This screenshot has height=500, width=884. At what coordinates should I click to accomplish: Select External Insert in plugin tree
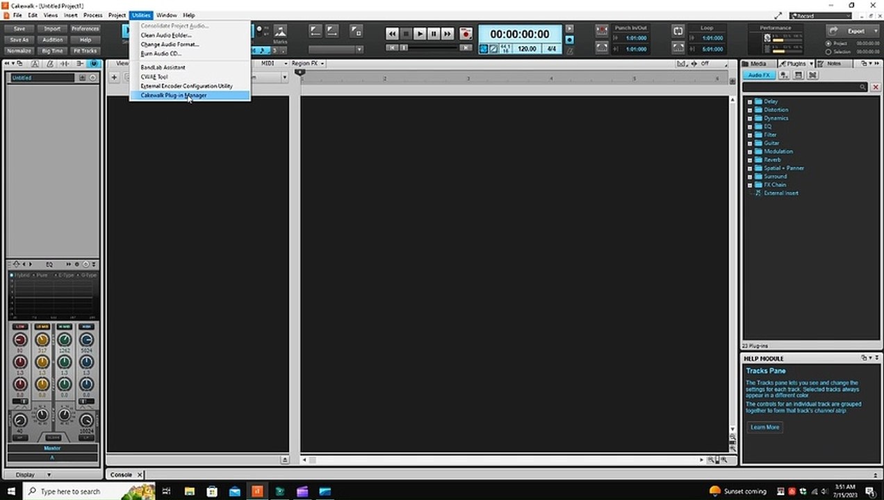[x=780, y=193]
